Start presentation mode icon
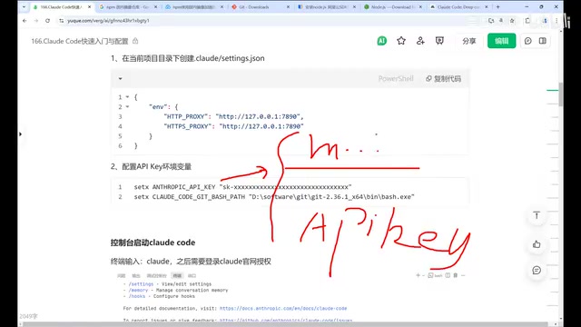The image size is (581, 327). tap(439, 41)
